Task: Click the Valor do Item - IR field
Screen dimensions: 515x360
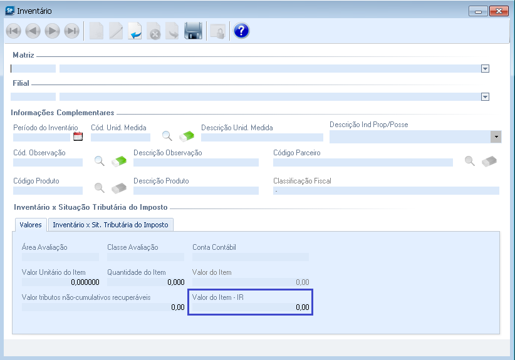Action: (251, 307)
